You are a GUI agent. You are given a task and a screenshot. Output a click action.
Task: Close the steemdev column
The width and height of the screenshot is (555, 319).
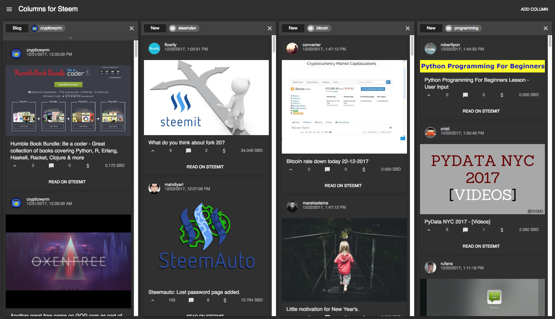pos(270,28)
